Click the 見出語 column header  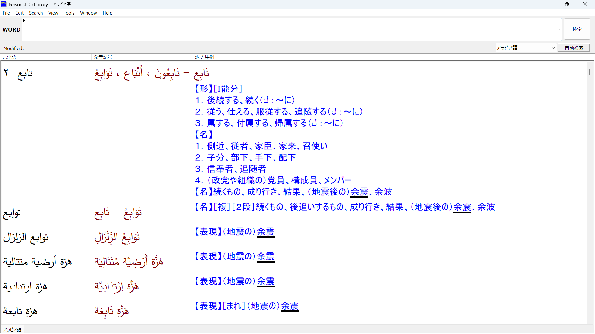pos(9,57)
